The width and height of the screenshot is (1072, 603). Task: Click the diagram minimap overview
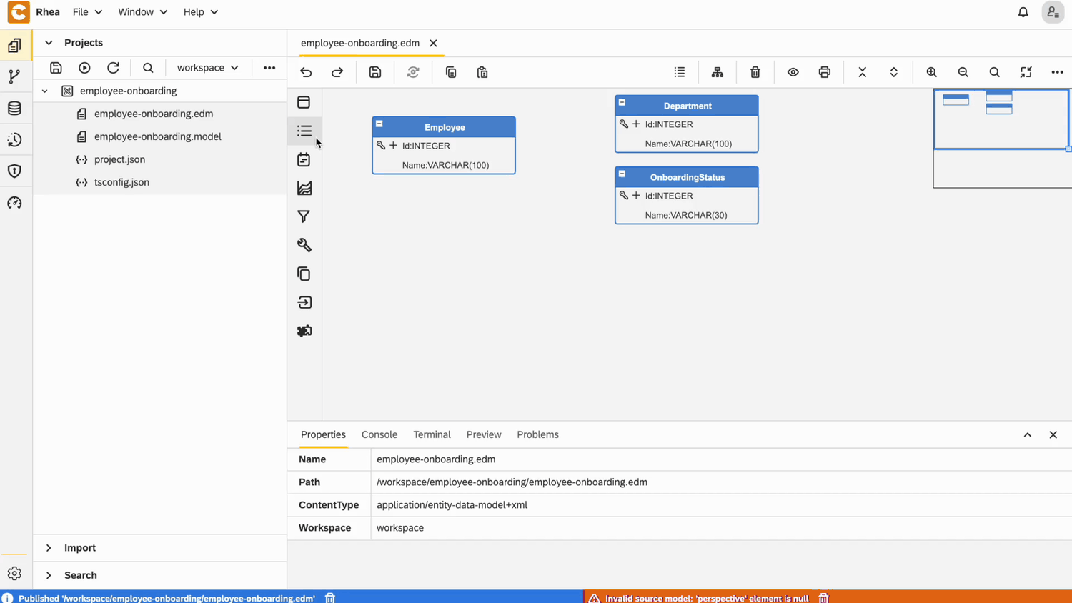(x=1001, y=137)
